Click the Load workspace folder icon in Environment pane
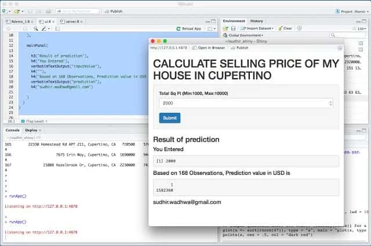This screenshot has height=246, width=371. 225,28
